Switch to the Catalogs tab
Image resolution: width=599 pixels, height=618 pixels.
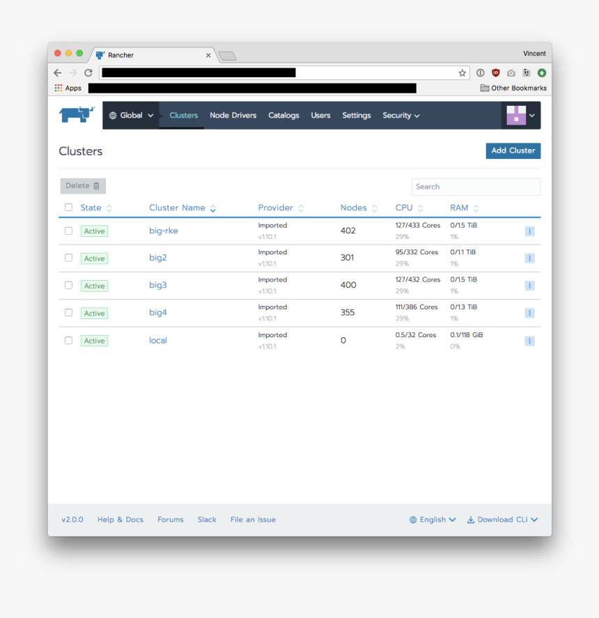point(283,116)
